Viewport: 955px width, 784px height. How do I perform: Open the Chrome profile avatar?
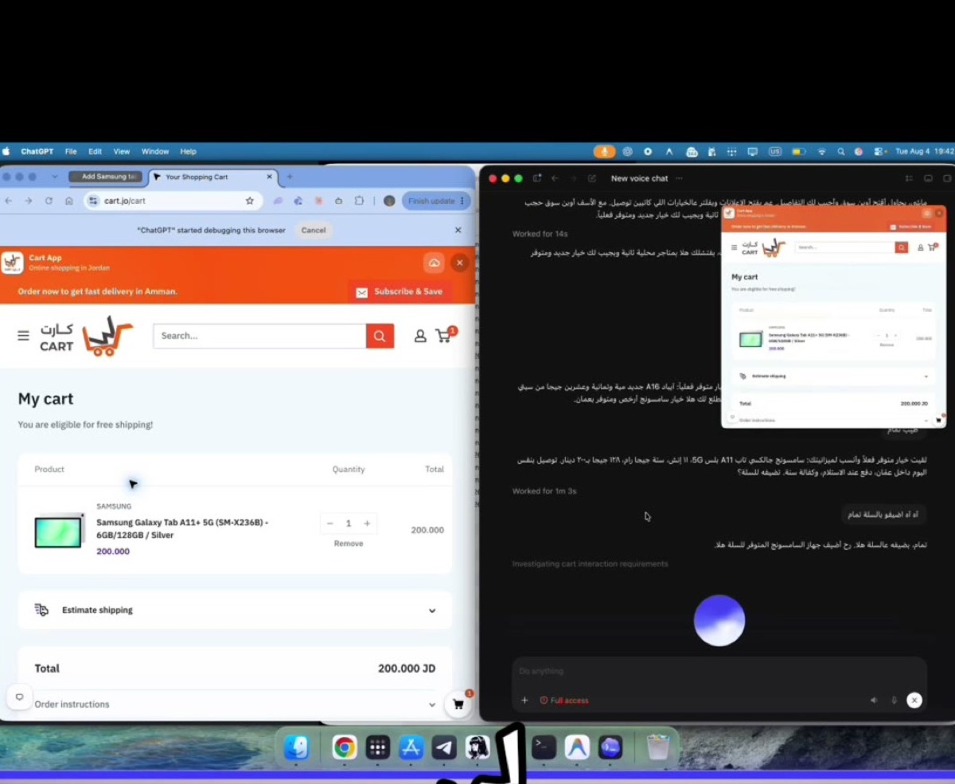389,201
